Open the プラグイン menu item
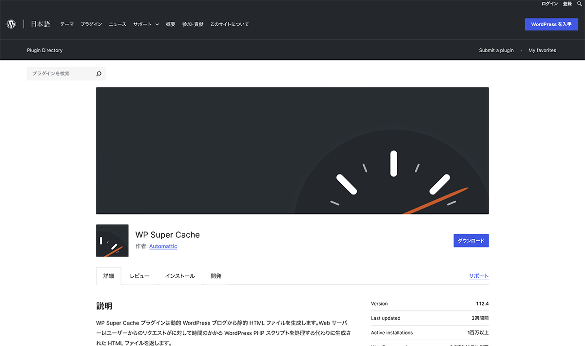Image resolution: width=585 pixels, height=346 pixels. 91,24
